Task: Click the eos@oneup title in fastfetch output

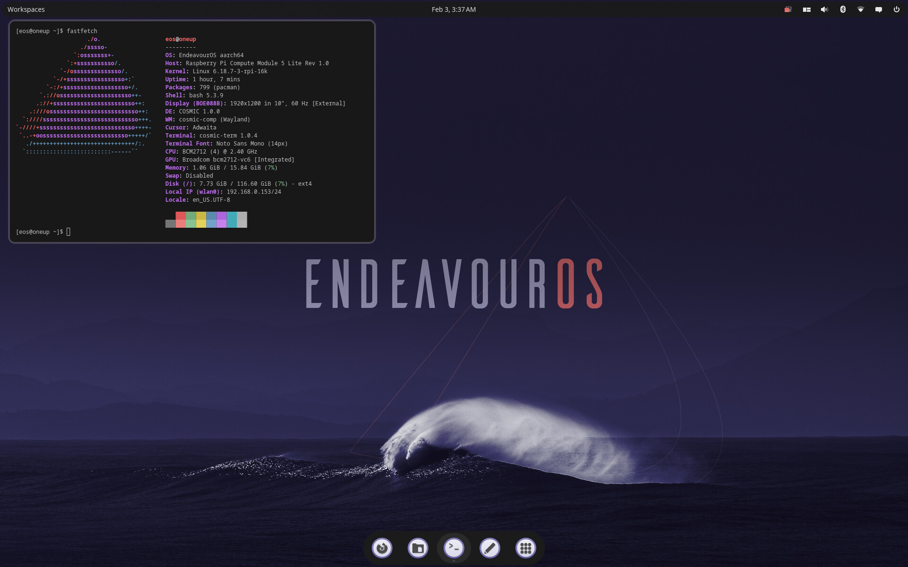Action: pos(180,39)
